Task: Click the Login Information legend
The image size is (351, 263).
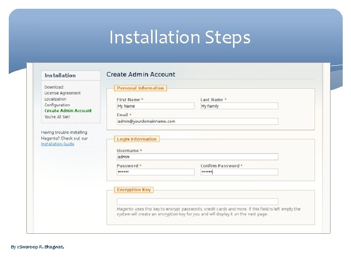Action: click(137, 139)
